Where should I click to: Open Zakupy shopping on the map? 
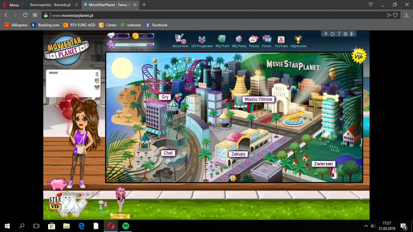click(x=238, y=154)
